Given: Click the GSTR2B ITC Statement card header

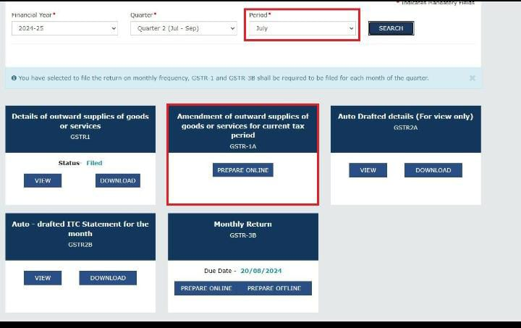Looking at the screenshot, I should [x=80, y=237].
